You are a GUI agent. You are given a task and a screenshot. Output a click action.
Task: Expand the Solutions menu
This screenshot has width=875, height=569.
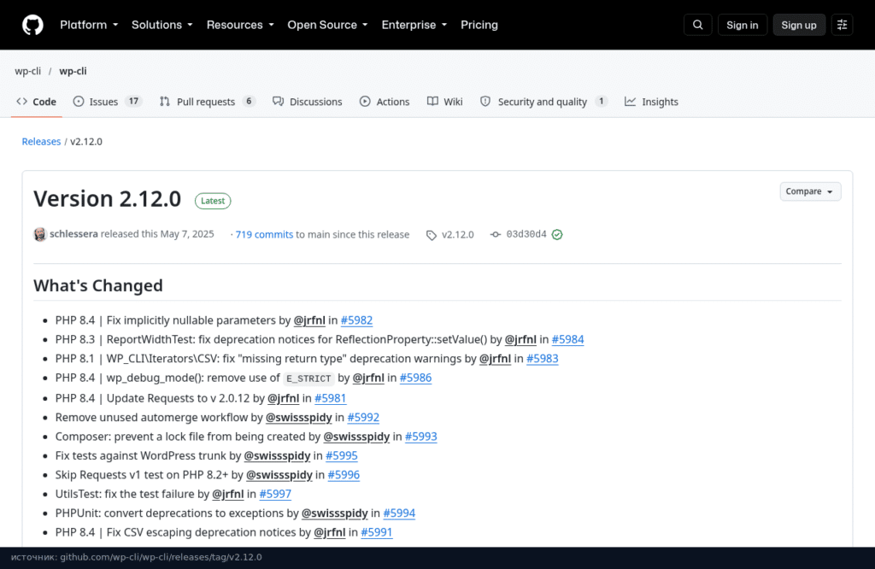coord(162,25)
